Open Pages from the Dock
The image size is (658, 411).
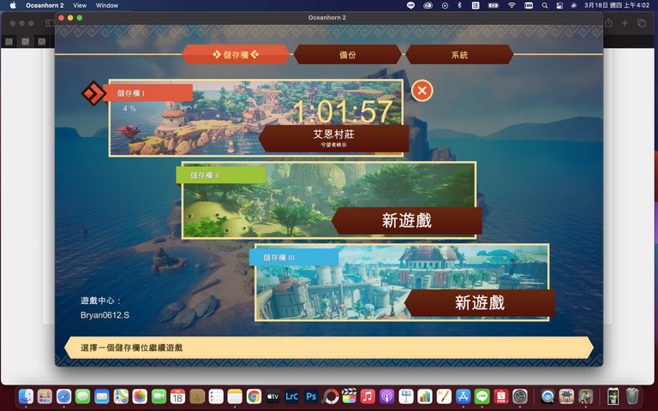(444, 396)
